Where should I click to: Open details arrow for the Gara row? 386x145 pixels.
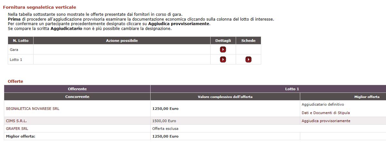click(x=223, y=50)
